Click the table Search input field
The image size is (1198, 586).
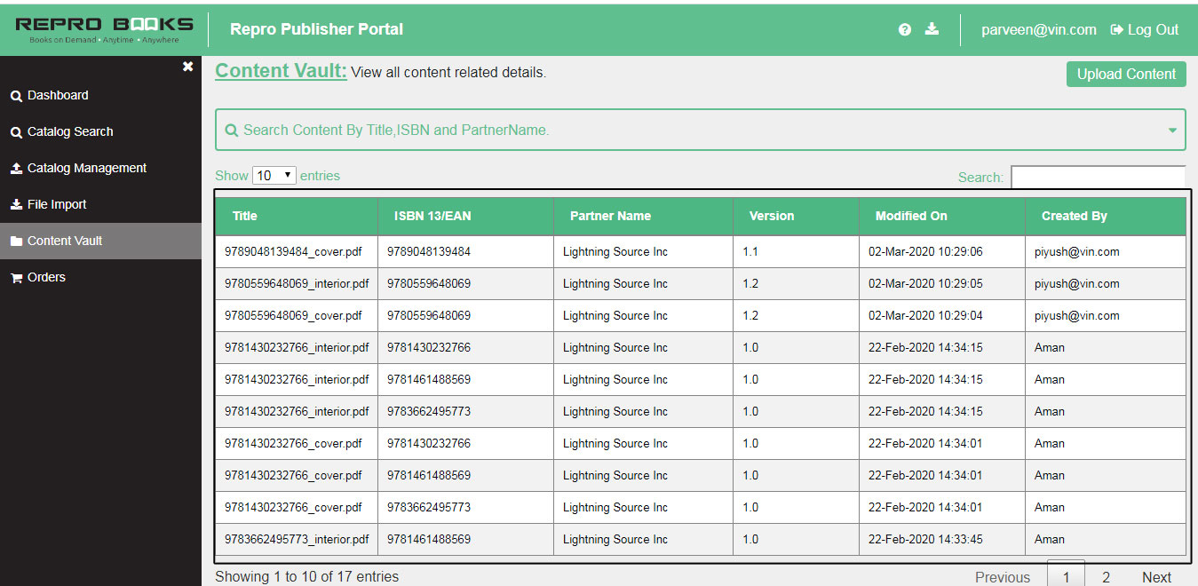click(x=1098, y=177)
